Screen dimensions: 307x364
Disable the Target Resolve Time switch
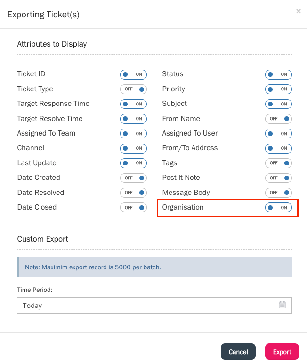tap(133, 119)
